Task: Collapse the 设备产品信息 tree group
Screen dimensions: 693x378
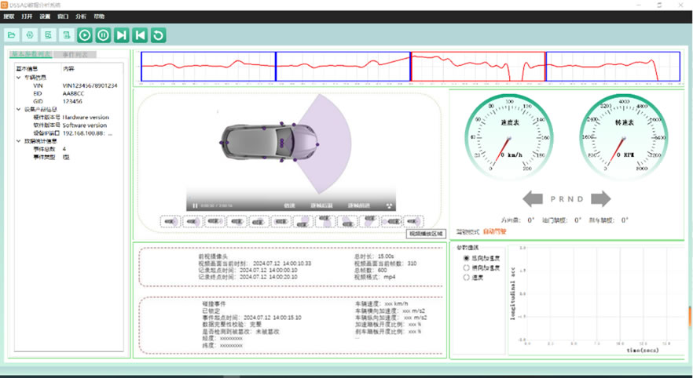Action: click(19, 109)
